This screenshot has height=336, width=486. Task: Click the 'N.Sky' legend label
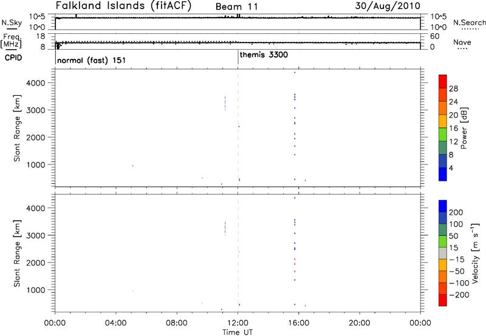pos(12,22)
